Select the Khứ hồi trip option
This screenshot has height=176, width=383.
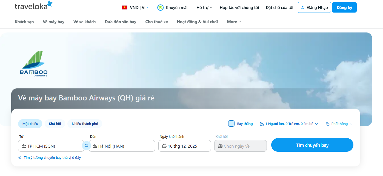pos(55,124)
